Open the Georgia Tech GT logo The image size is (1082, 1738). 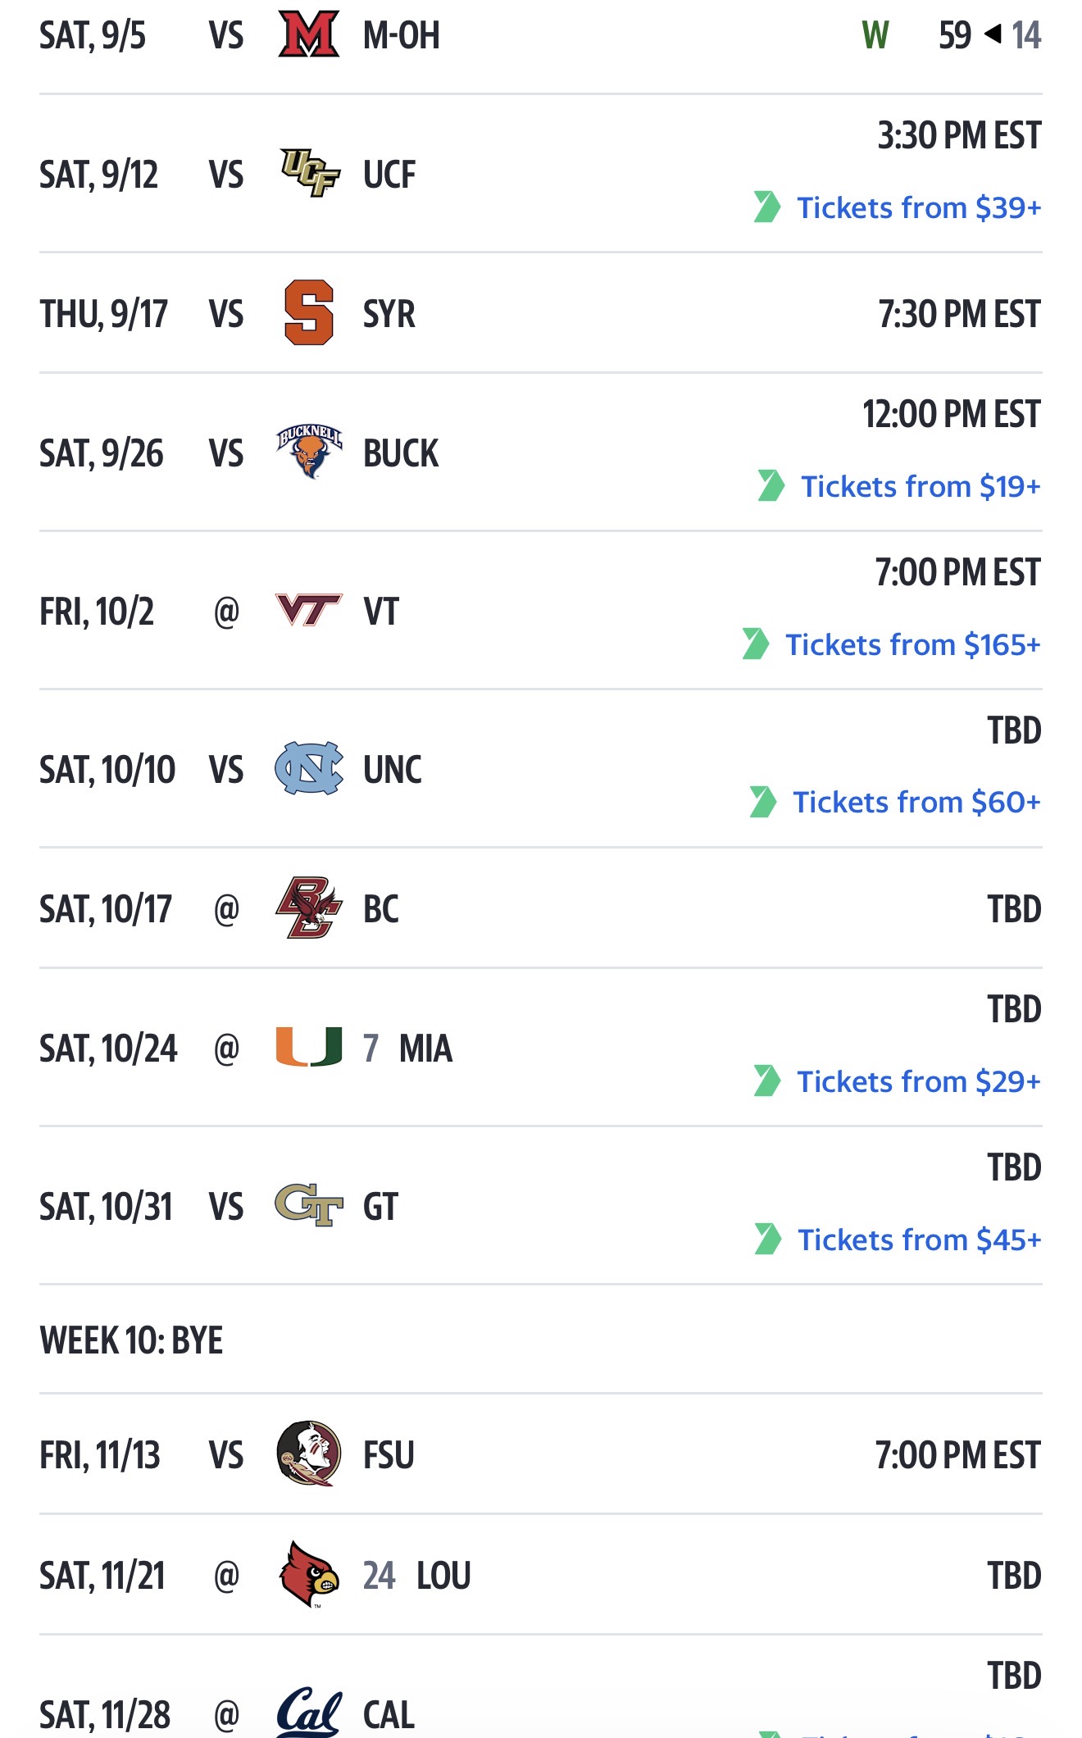click(x=309, y=1205)
